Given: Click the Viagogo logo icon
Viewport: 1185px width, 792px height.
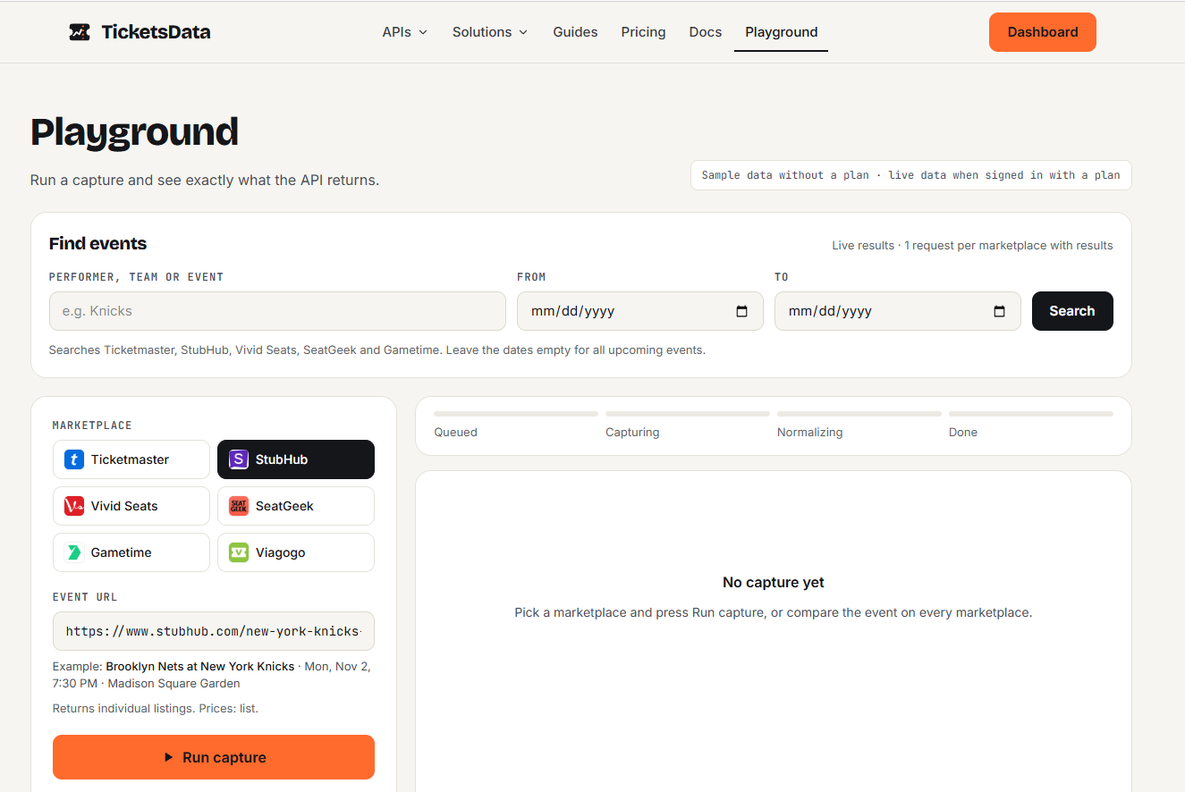Looking at the screenshot, I should pos(238,552).
